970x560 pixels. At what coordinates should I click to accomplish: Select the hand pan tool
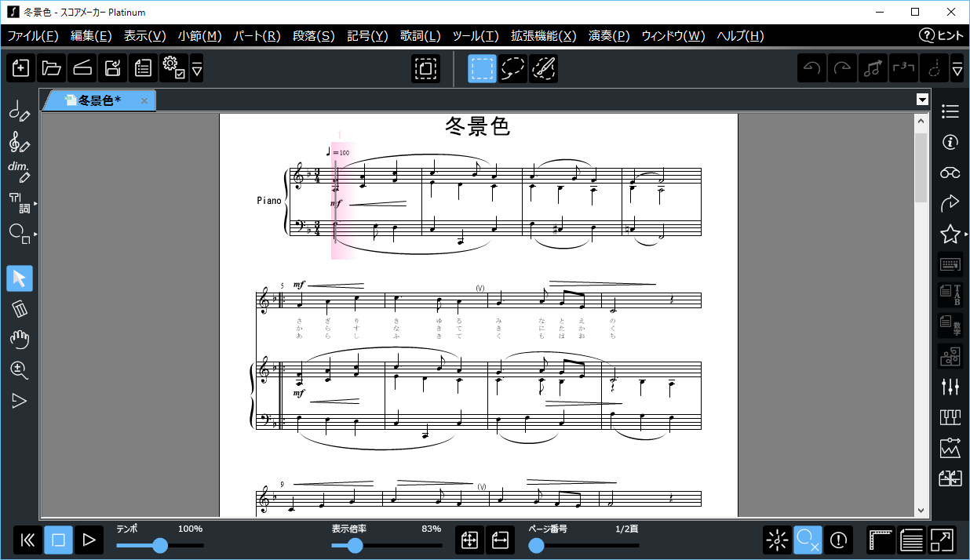pyautogui.click(x=20, y=339)
